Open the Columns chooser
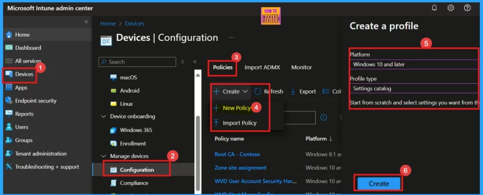Viewport: 483px width, 195px height. coord(332,91)
